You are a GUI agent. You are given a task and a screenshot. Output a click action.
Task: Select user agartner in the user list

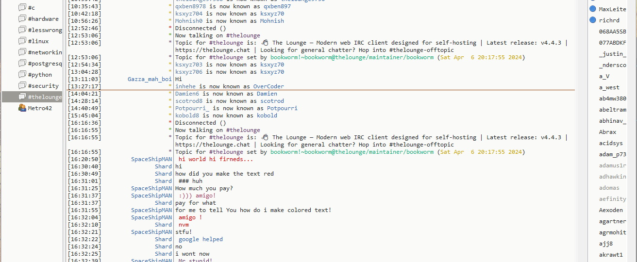(x=612, y=221)
